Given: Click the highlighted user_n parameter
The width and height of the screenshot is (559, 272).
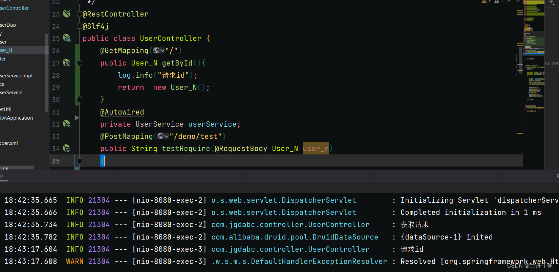Looking at the screenshot, I should tap(316, 149).
